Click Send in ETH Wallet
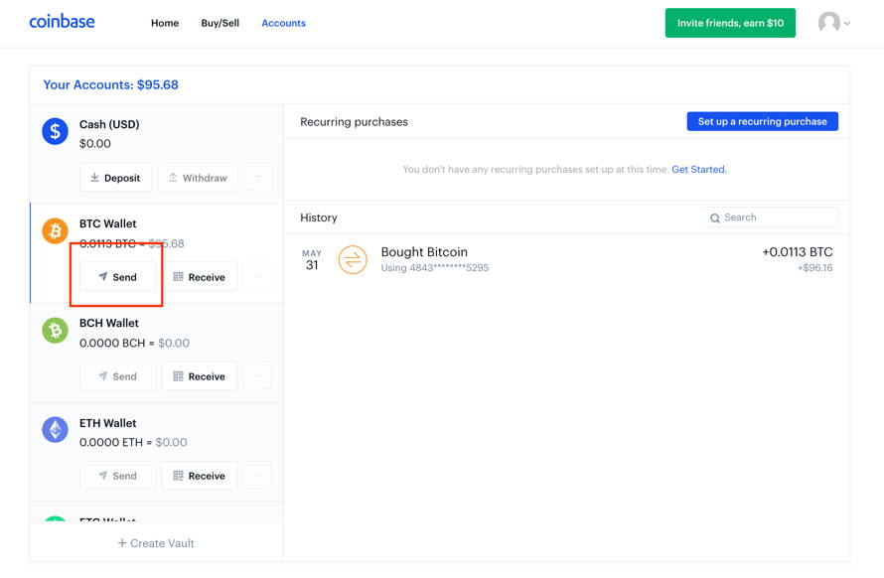The height and width of the screenshot is (578, 884). [117, 476]
